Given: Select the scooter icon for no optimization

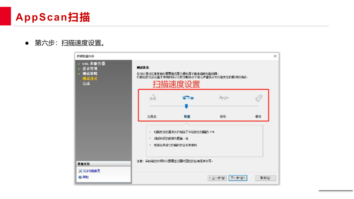Looking at the screenshot, I should (153, 98).
